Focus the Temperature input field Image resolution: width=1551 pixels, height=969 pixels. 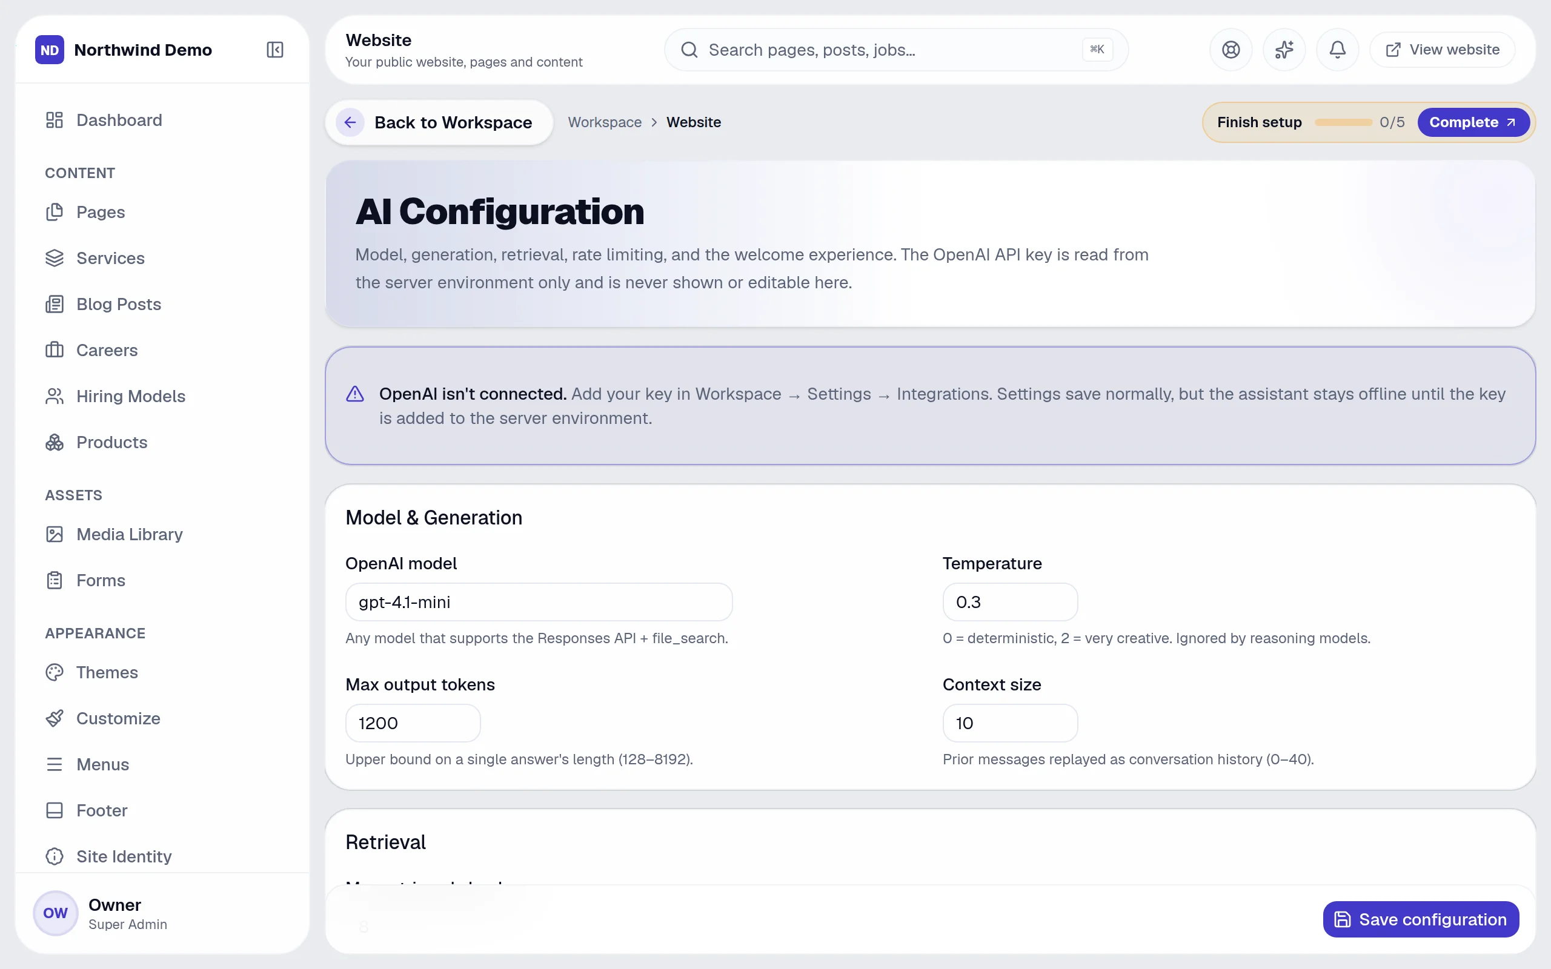(1010, 602)
